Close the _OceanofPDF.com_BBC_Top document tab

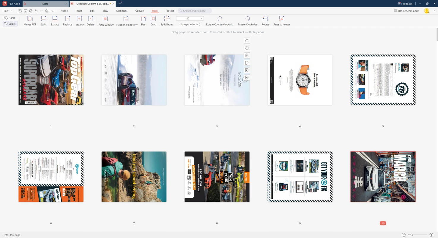coord(113,4)
